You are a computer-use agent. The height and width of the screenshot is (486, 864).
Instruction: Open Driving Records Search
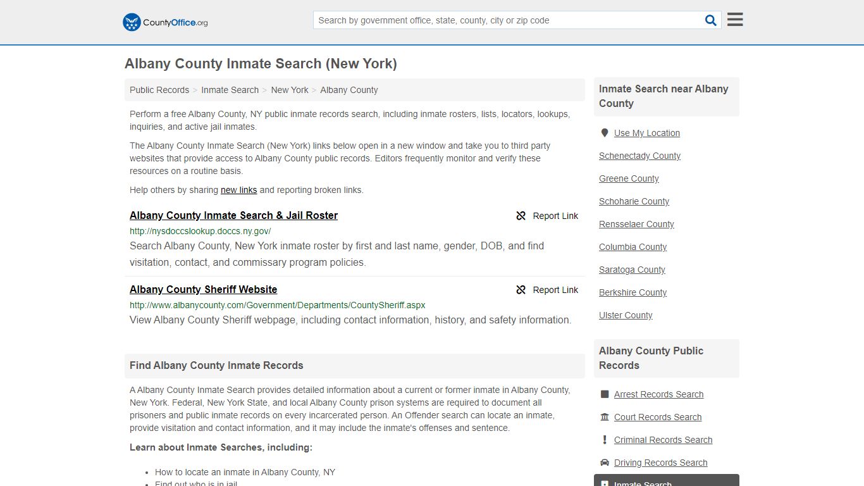[x=660, y=463]
